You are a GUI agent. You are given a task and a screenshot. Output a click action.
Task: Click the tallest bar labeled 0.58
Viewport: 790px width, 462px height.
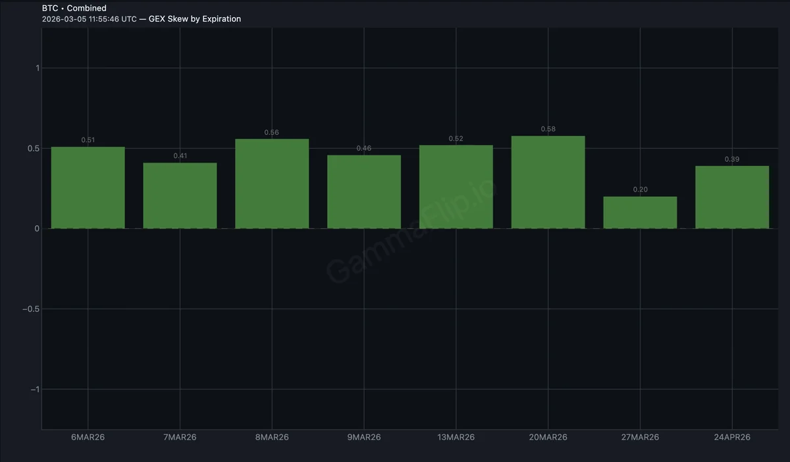[x=548, y=181]
